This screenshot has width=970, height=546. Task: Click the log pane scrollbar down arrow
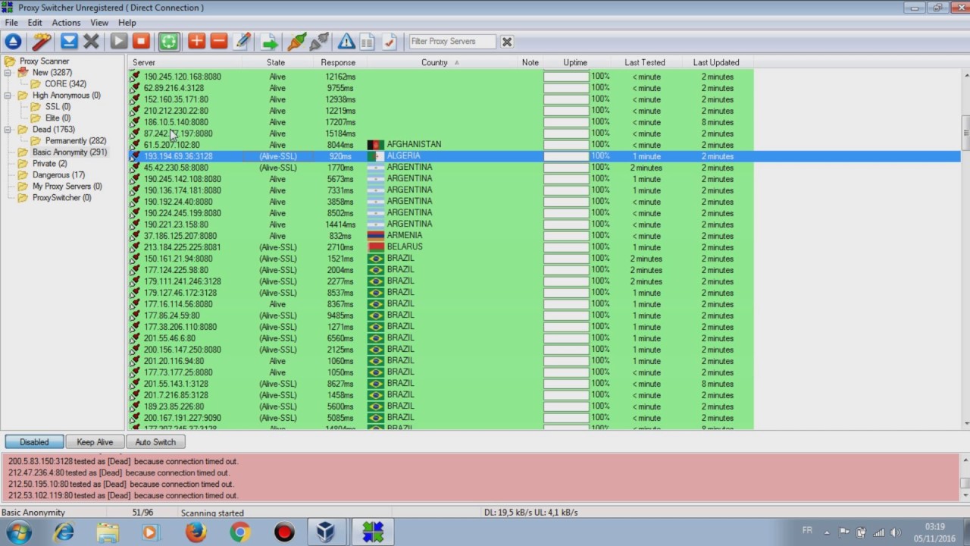(x=965, y=497)
